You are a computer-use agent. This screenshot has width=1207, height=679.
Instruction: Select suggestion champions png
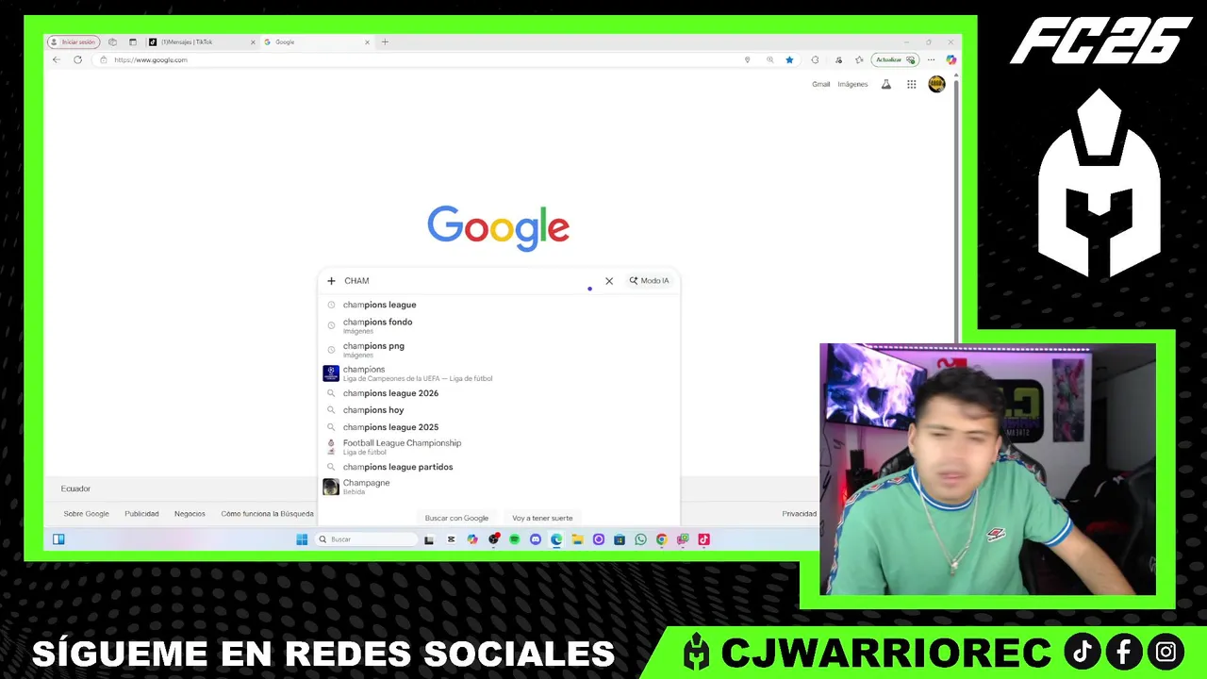click(x=498, y=349)
